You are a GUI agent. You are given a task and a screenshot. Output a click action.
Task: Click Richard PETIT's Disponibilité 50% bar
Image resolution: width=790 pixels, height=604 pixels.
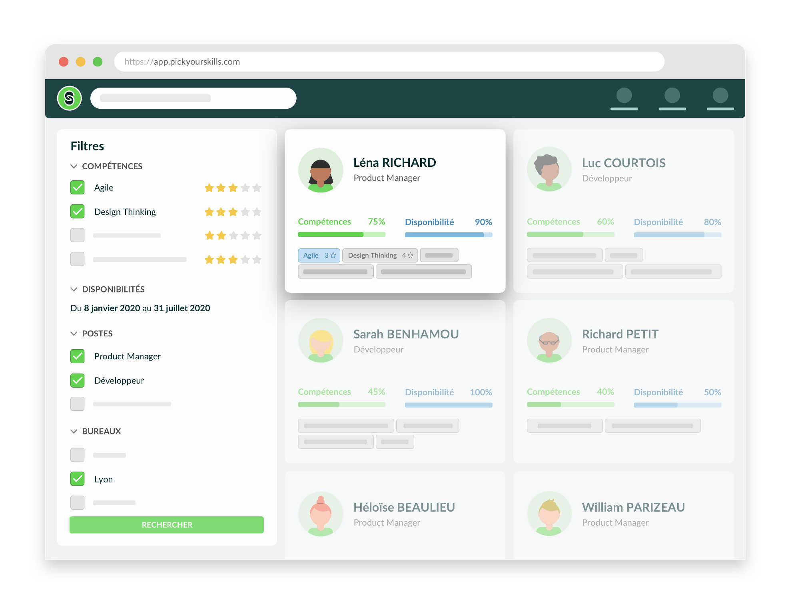pyautogui.click(x=678, y=405)
